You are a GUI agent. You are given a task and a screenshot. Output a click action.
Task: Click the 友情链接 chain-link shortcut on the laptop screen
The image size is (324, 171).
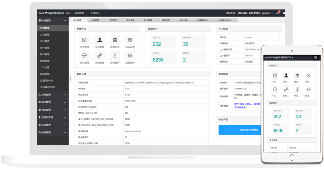click(x=99, y=56)
